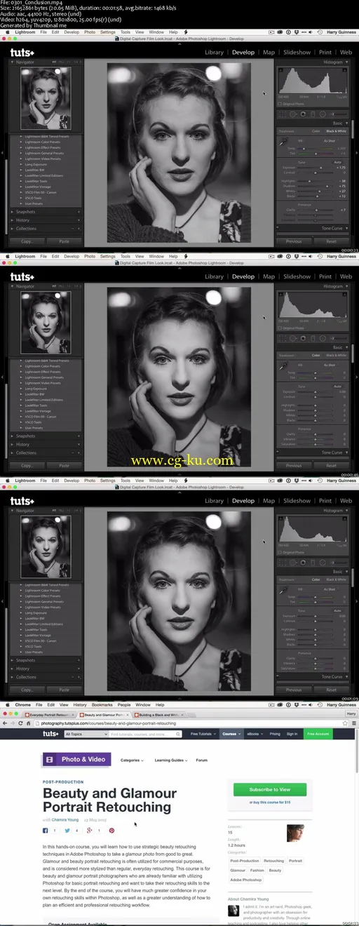This screenshot has width=359, height=926.
Task: Click the Previous button in the 00:01:09 frame
Action: click(294, 690)
